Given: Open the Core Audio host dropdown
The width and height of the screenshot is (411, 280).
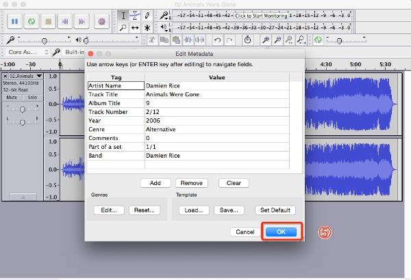Looking at the screenshot, I should click(28, 52).
